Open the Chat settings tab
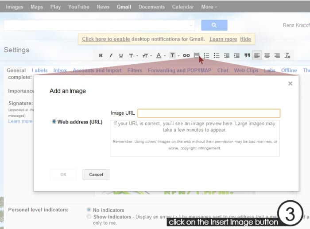This screenshot has height=229, width=310. [x=223, y=70]
